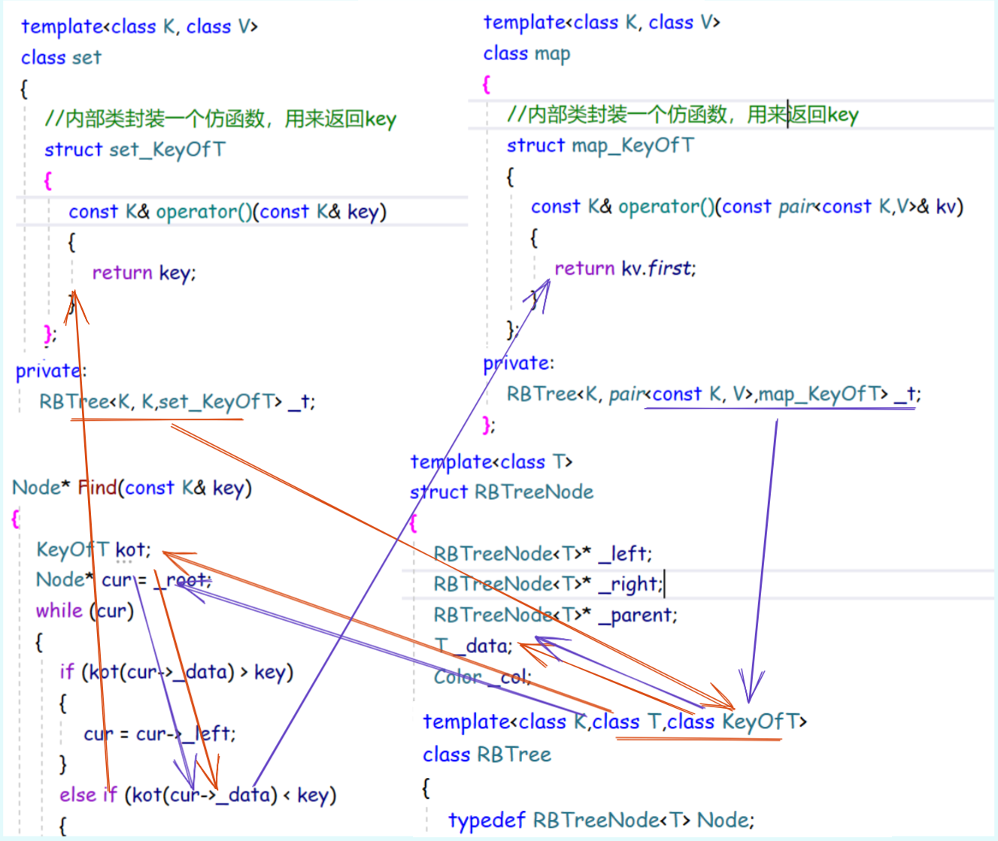The width and height of the screenshot is (998, 841).
Task: Click the Chinese comment line inside class set
Action: pyautogui.click(x=220, y=119)
